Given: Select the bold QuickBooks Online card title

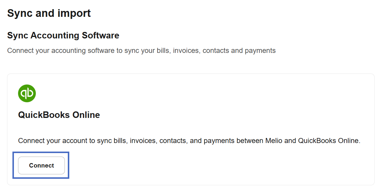Looking at the screenshot, I should (x=59, y=115).
